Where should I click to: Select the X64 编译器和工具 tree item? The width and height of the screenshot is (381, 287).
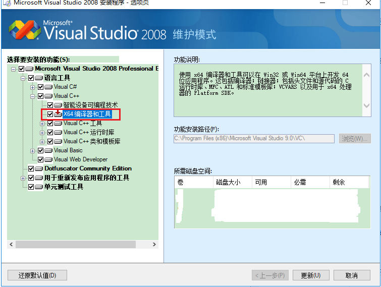click(x=87, y=114)
